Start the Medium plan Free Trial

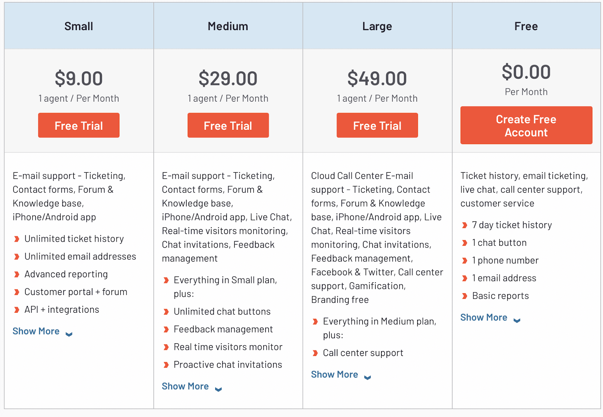(x=228, y=125)
